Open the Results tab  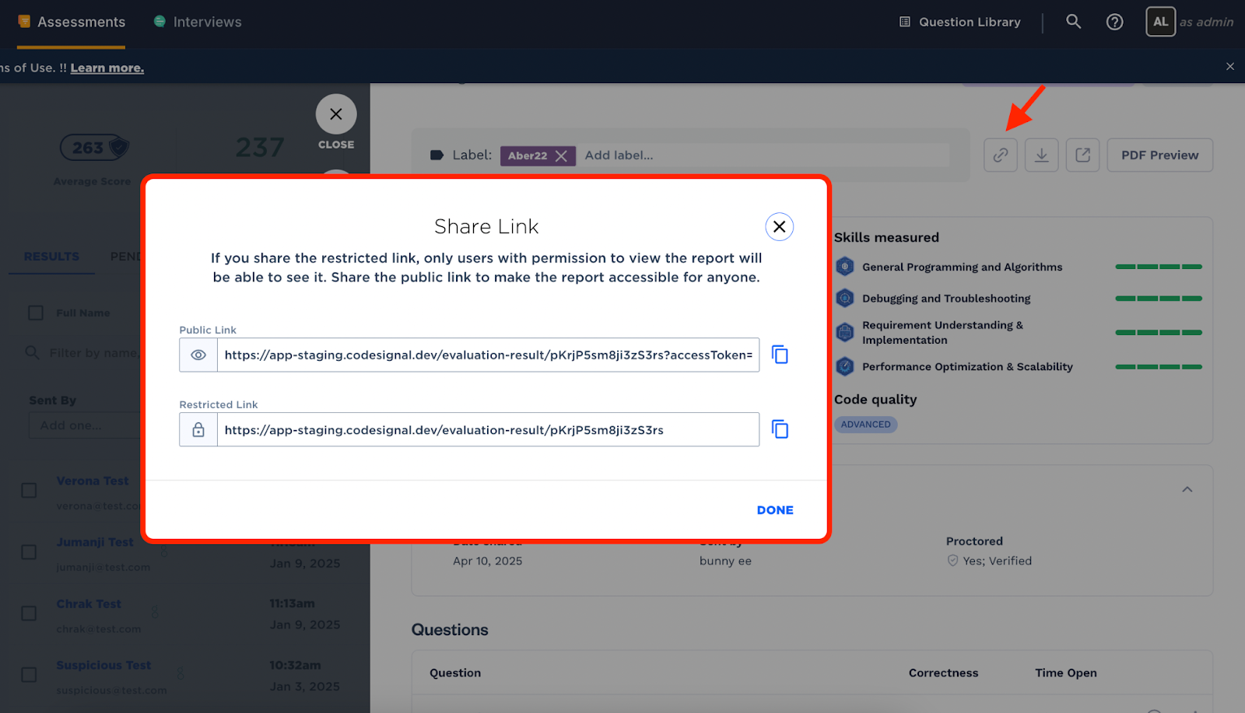[x=51, y=257]
